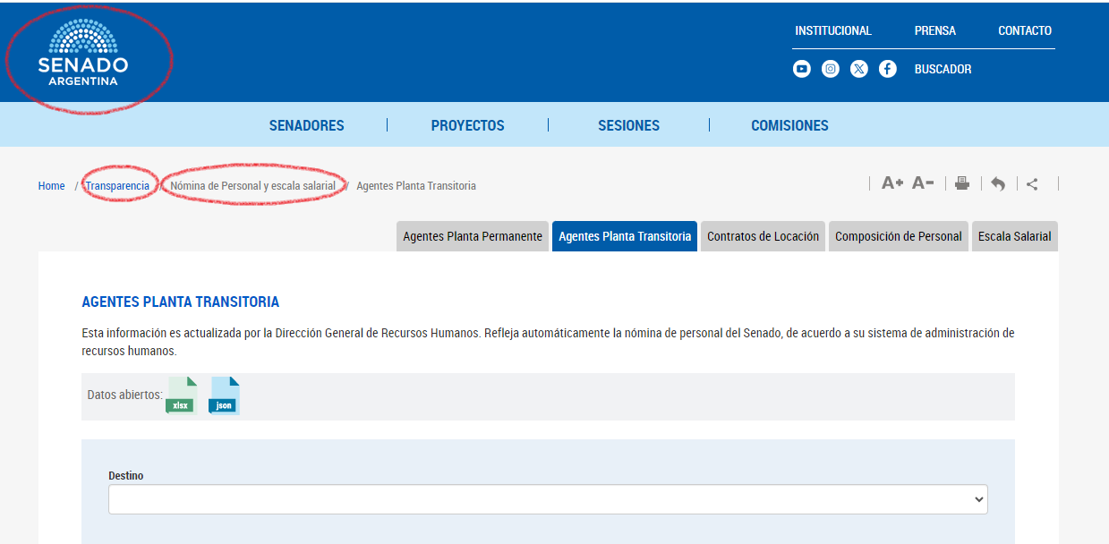Increase font size with A+ icon
This screenshot has width=1109, height=544.
tap(892, 183)
